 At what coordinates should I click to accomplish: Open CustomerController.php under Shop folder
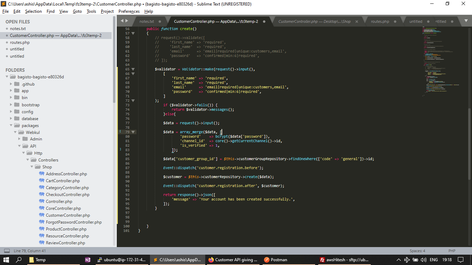(68, 215)
